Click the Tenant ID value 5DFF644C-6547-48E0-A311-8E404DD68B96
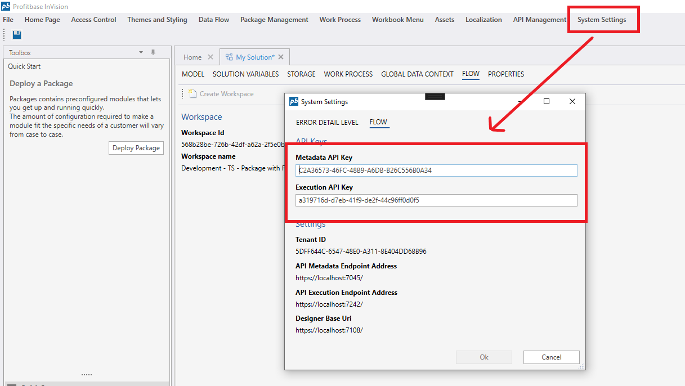Image resolution: width=685 pixels, height=386 pixels. click(x=361, y=252)
